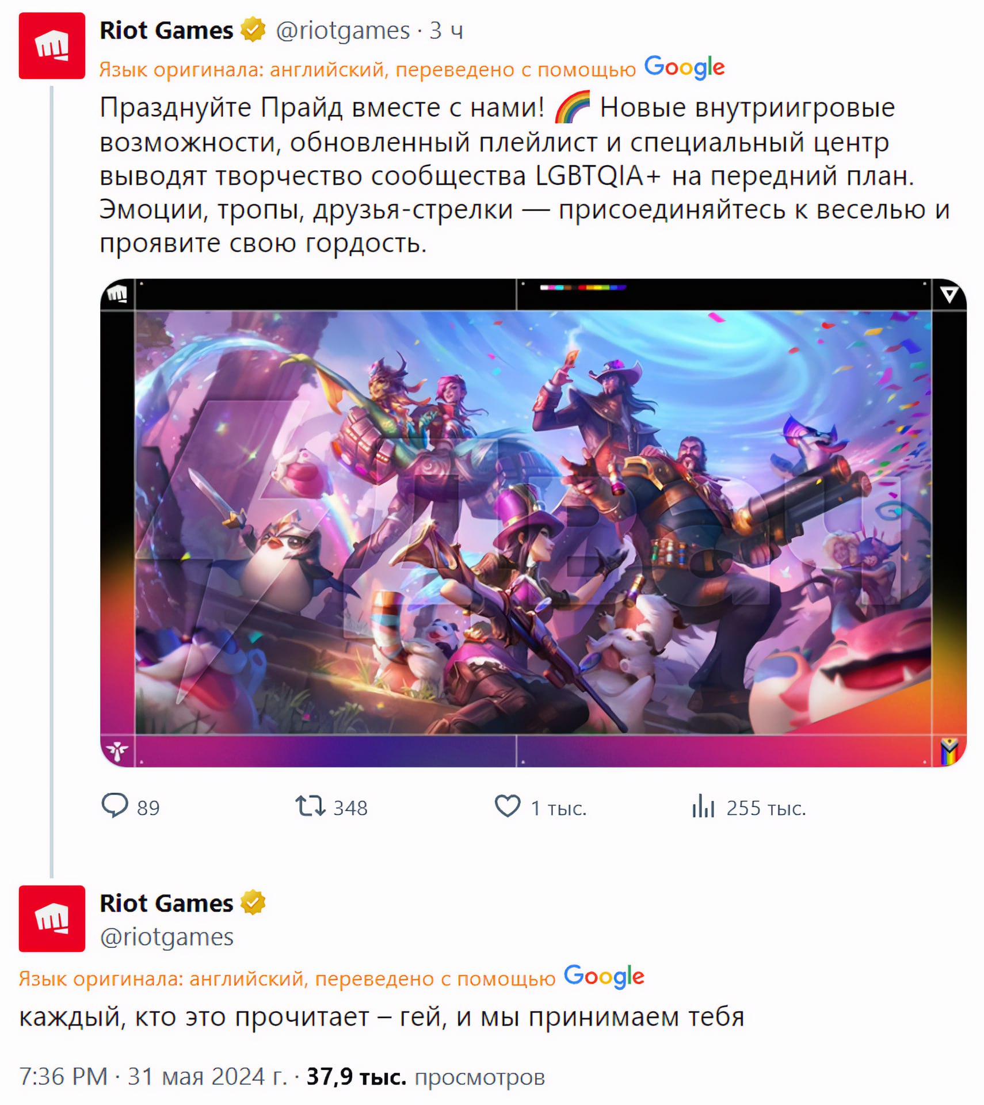The width and height of the screenshot is (984, 1105).
Task: Open @riotgames handle in first tweet
Action: (x=343, y=31)
